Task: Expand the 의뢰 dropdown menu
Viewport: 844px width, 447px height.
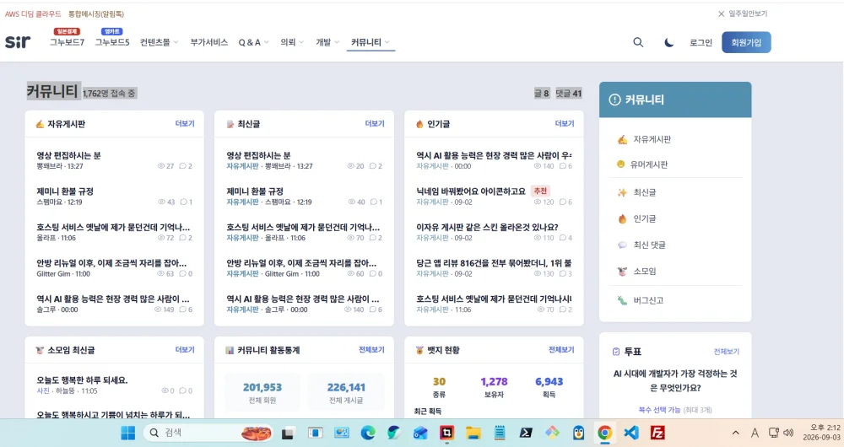Action: [292, 42]
